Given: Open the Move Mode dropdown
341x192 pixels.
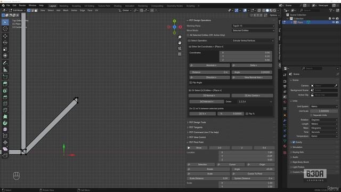Looking at the screenshot, I should pyautogui.click(x=254, y=30).
